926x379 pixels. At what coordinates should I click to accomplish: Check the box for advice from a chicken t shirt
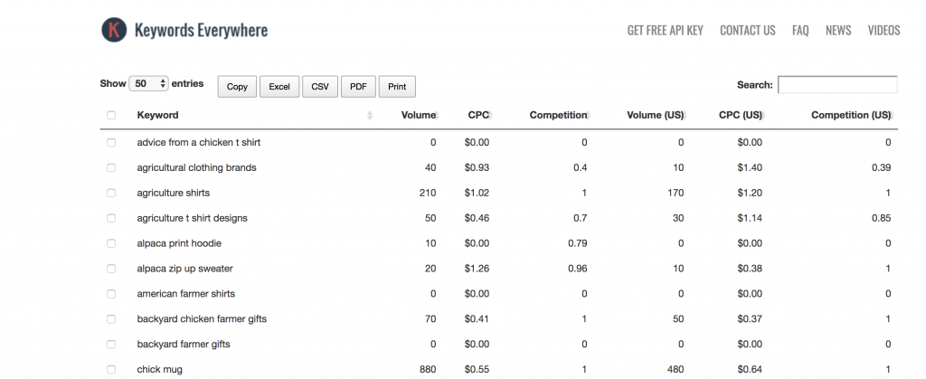(111, 142)
